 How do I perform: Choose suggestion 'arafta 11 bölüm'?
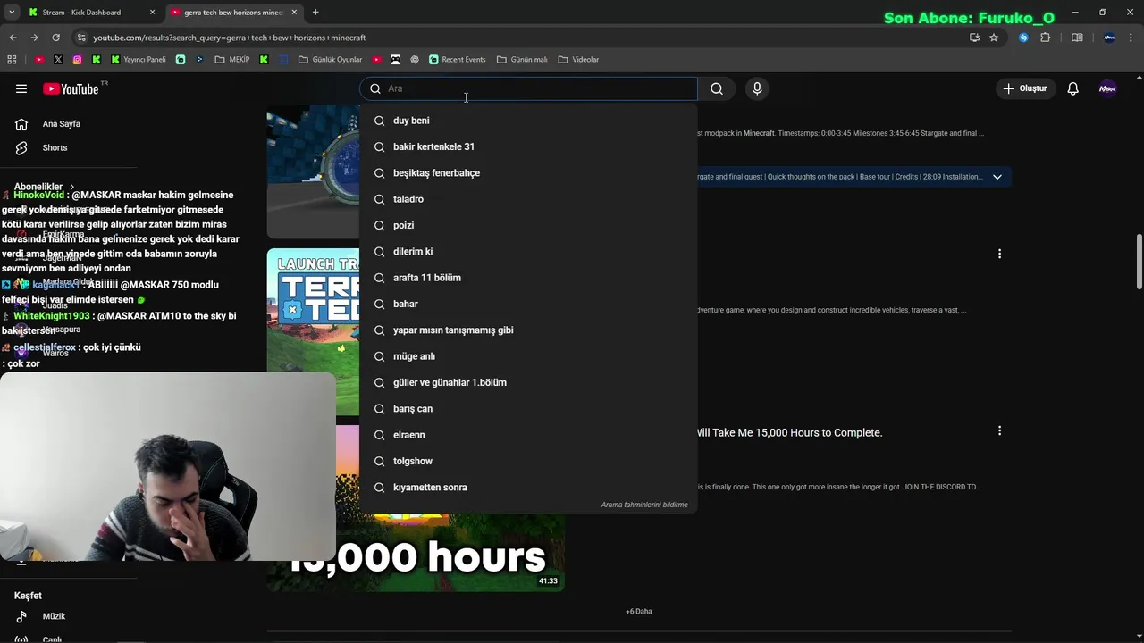(528, 278)
